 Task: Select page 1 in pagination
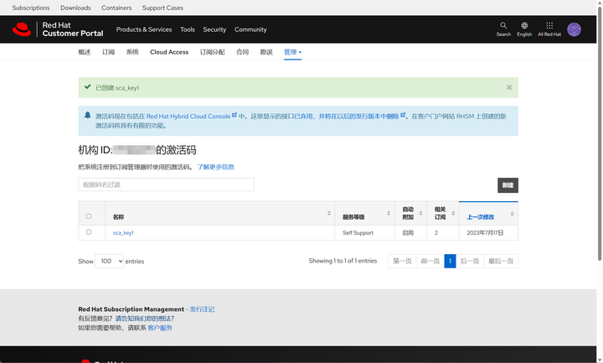coord(450,261)
